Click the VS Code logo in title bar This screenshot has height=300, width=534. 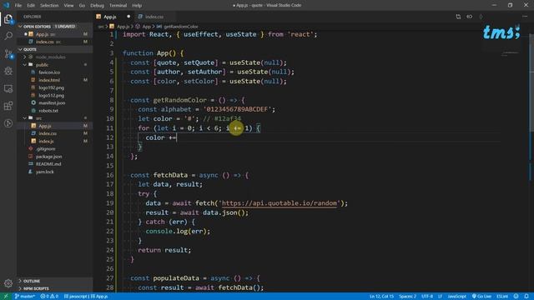(x=6, y=5)
